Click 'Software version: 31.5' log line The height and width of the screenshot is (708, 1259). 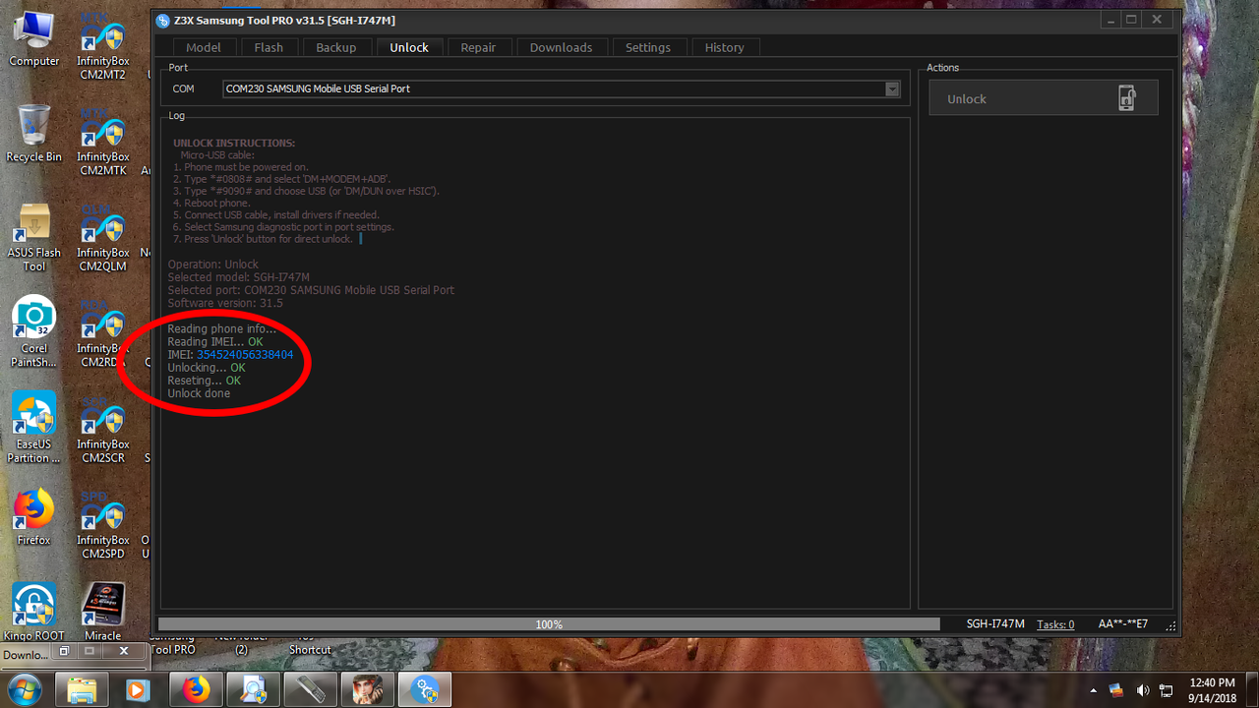tap(225, 303)
